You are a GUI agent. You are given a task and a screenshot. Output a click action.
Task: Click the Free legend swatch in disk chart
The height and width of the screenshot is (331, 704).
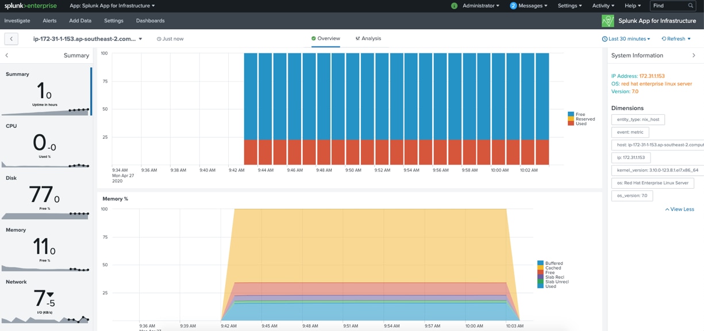571,114
